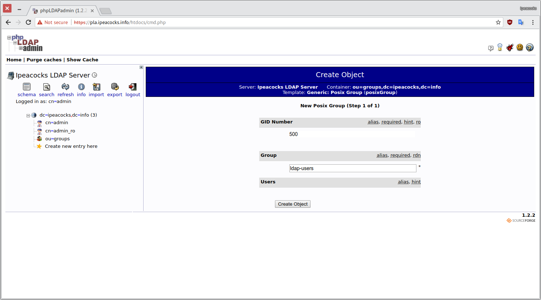
Task: Click the import icon to import LDIF
Action: point(96,86)
